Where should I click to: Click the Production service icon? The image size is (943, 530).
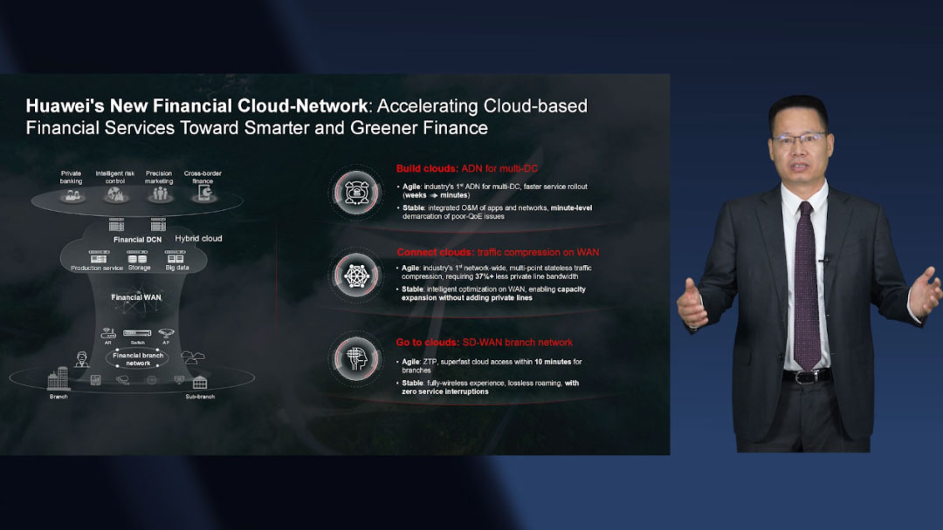pyautogui.click(x=97, y=258)
